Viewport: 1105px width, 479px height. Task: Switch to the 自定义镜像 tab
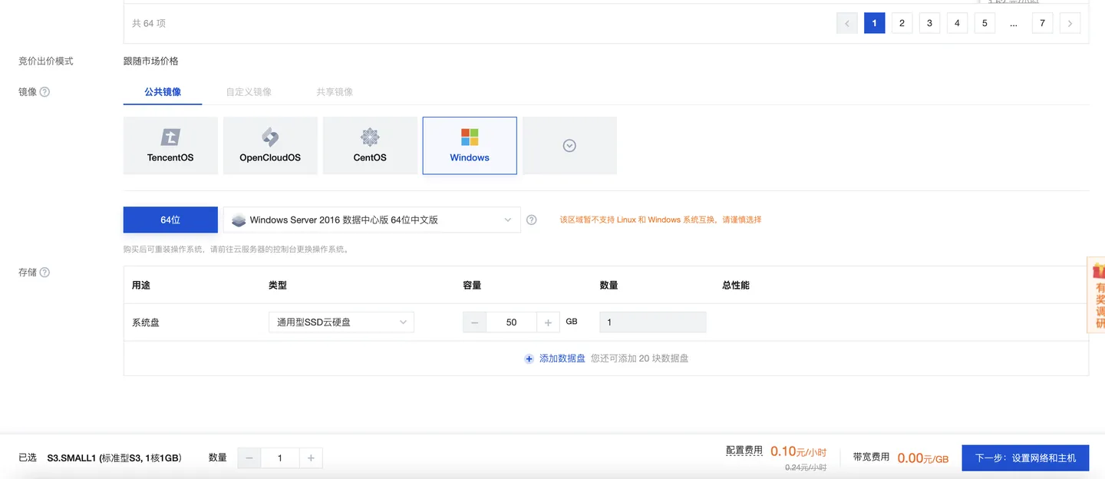click(x=249, y=91)
